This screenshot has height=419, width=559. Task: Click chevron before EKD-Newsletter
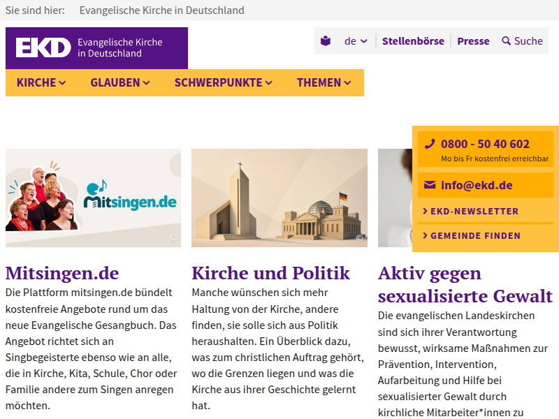click(x=425, y=212)
